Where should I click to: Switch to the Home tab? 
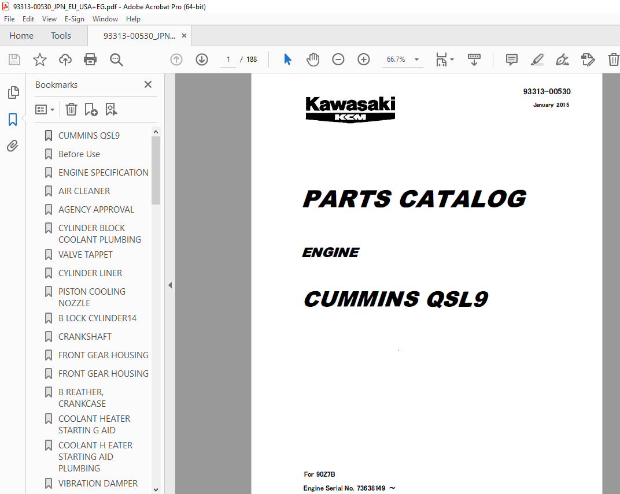21,36
